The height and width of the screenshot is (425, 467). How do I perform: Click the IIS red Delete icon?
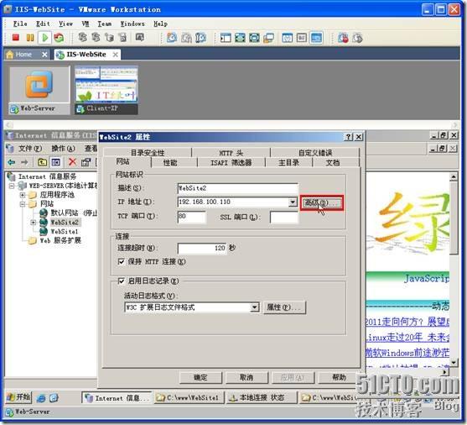pyautogui.click(x=72, y=162)
